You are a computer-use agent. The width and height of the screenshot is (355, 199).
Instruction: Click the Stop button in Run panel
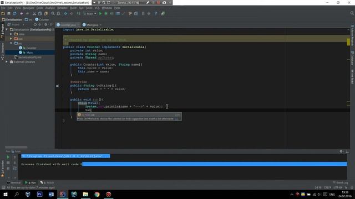pyautogui.click(x=8, y=163)
